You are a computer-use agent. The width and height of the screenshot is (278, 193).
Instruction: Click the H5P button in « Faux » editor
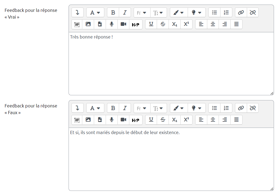136,120
